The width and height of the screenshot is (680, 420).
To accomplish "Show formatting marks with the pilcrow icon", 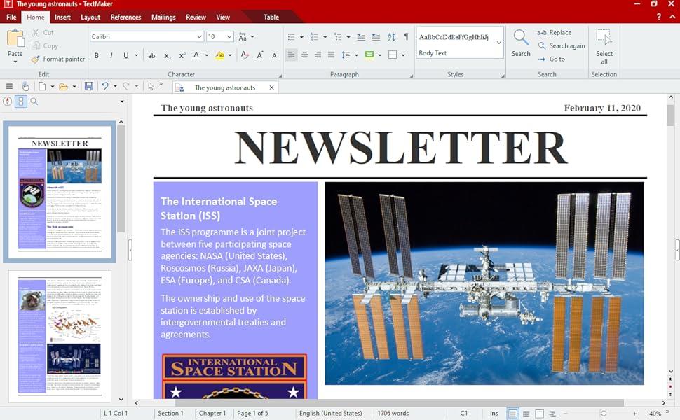I will (406, 36).
